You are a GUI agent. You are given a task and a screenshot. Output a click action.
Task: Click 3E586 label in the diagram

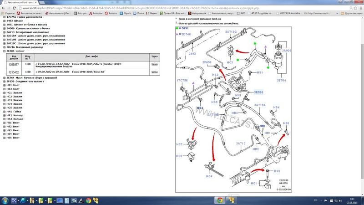coord(258,92)
